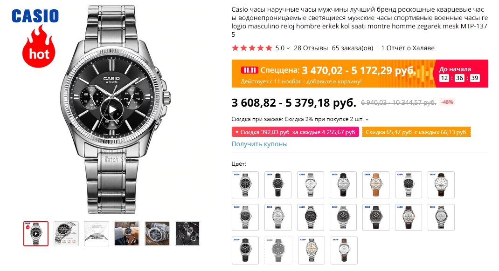
Task: Click the five-star rating icons
Action: 252,48
